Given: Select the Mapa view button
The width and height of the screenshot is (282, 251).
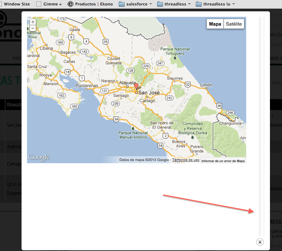Looking at the screenshot, I should [x=215, y=24].
